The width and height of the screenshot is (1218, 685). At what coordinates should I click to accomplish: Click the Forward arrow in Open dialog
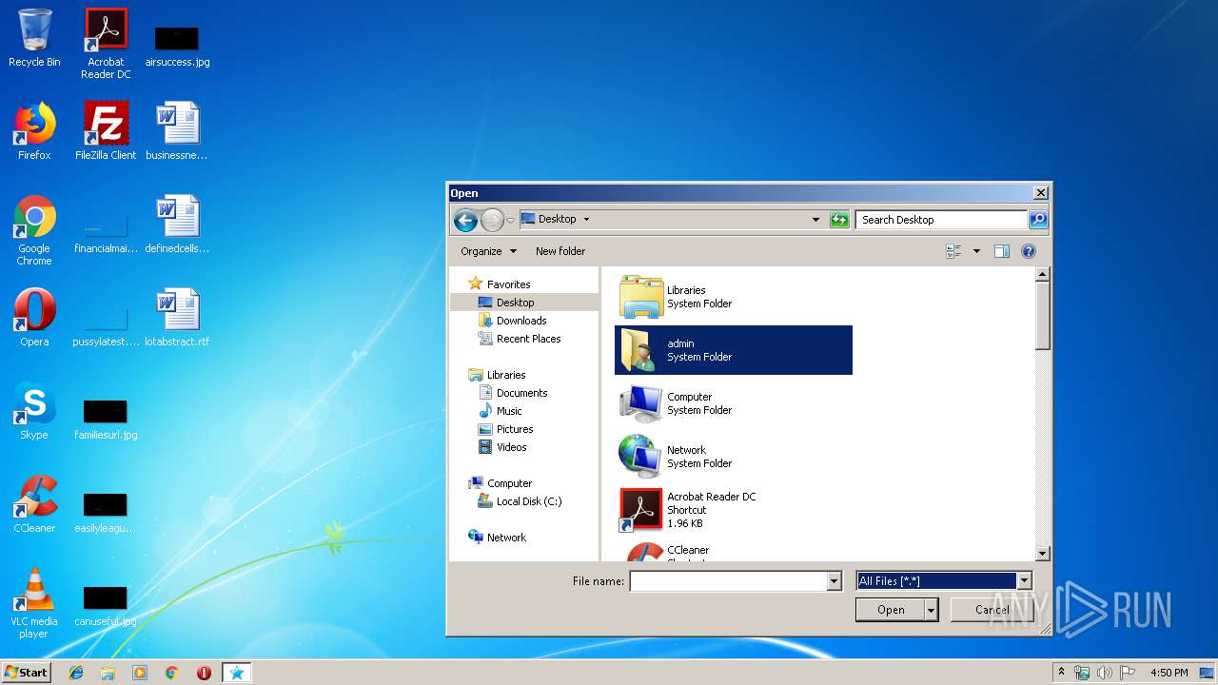click(492, 221)
